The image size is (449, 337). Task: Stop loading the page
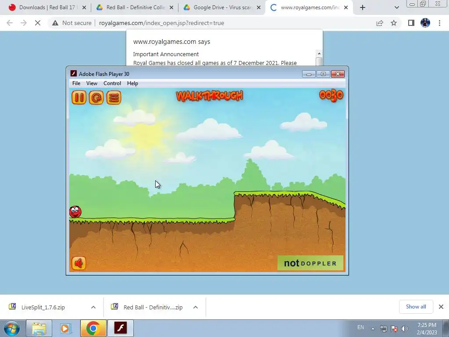point(38,23)
